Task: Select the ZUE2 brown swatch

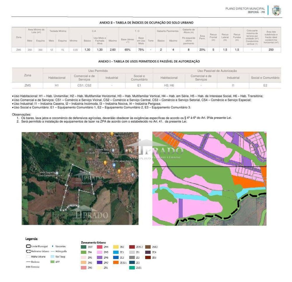Action: (x=148, y=247)
